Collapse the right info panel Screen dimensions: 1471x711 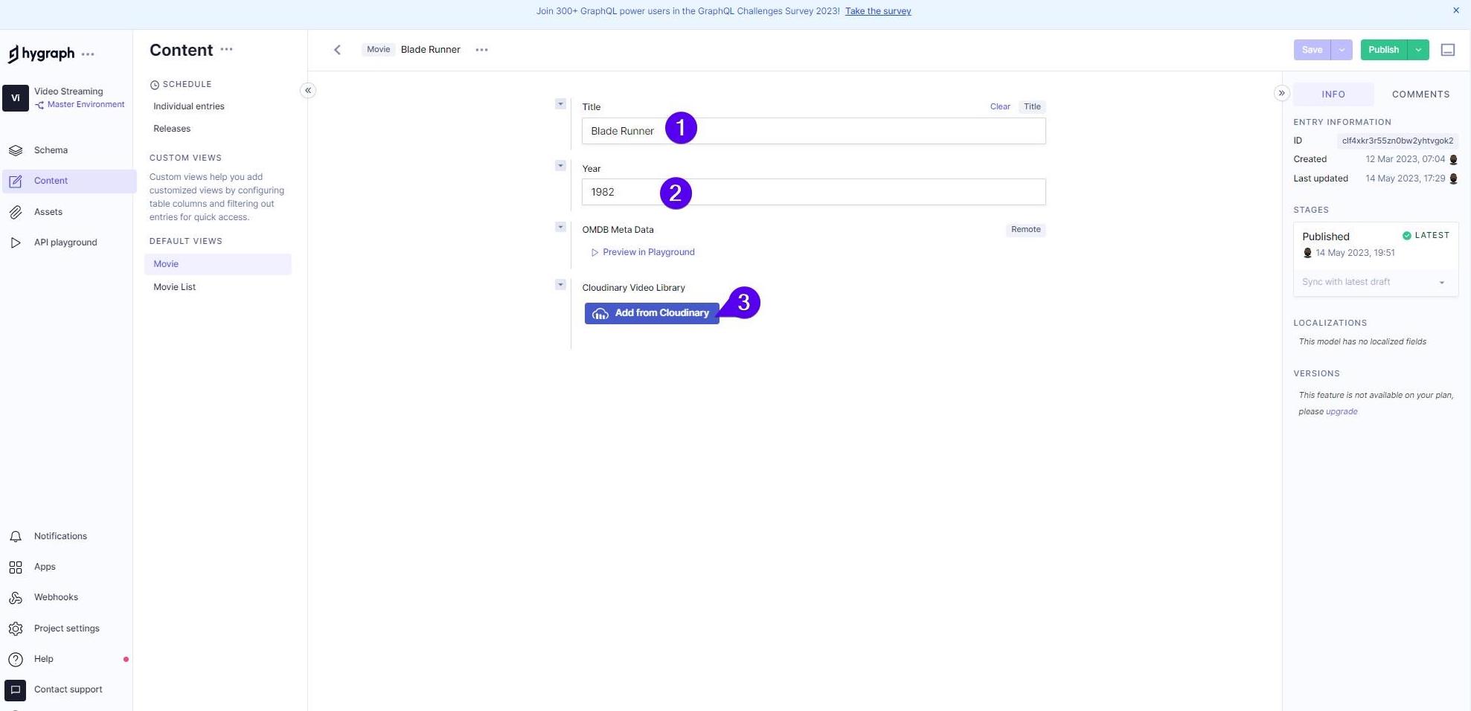tap(1281, 94)
